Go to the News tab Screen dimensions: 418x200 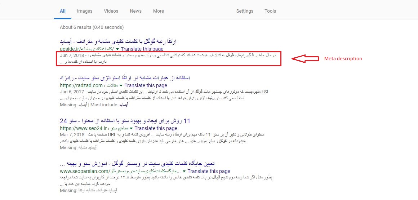tap(136, 11)
